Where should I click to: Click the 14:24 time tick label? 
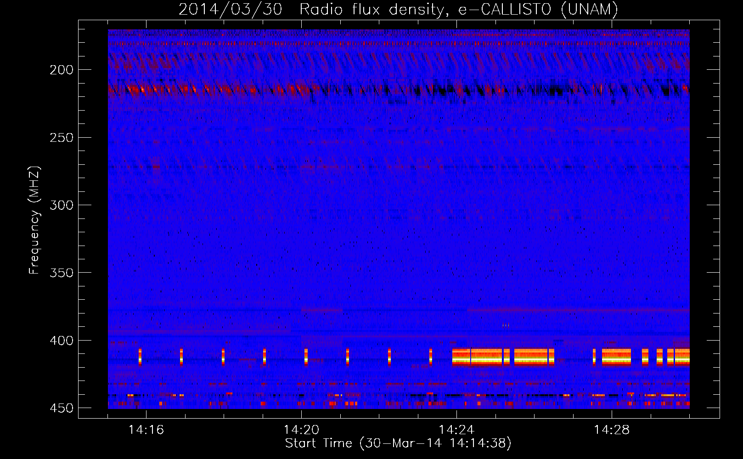tap(456, 430)
